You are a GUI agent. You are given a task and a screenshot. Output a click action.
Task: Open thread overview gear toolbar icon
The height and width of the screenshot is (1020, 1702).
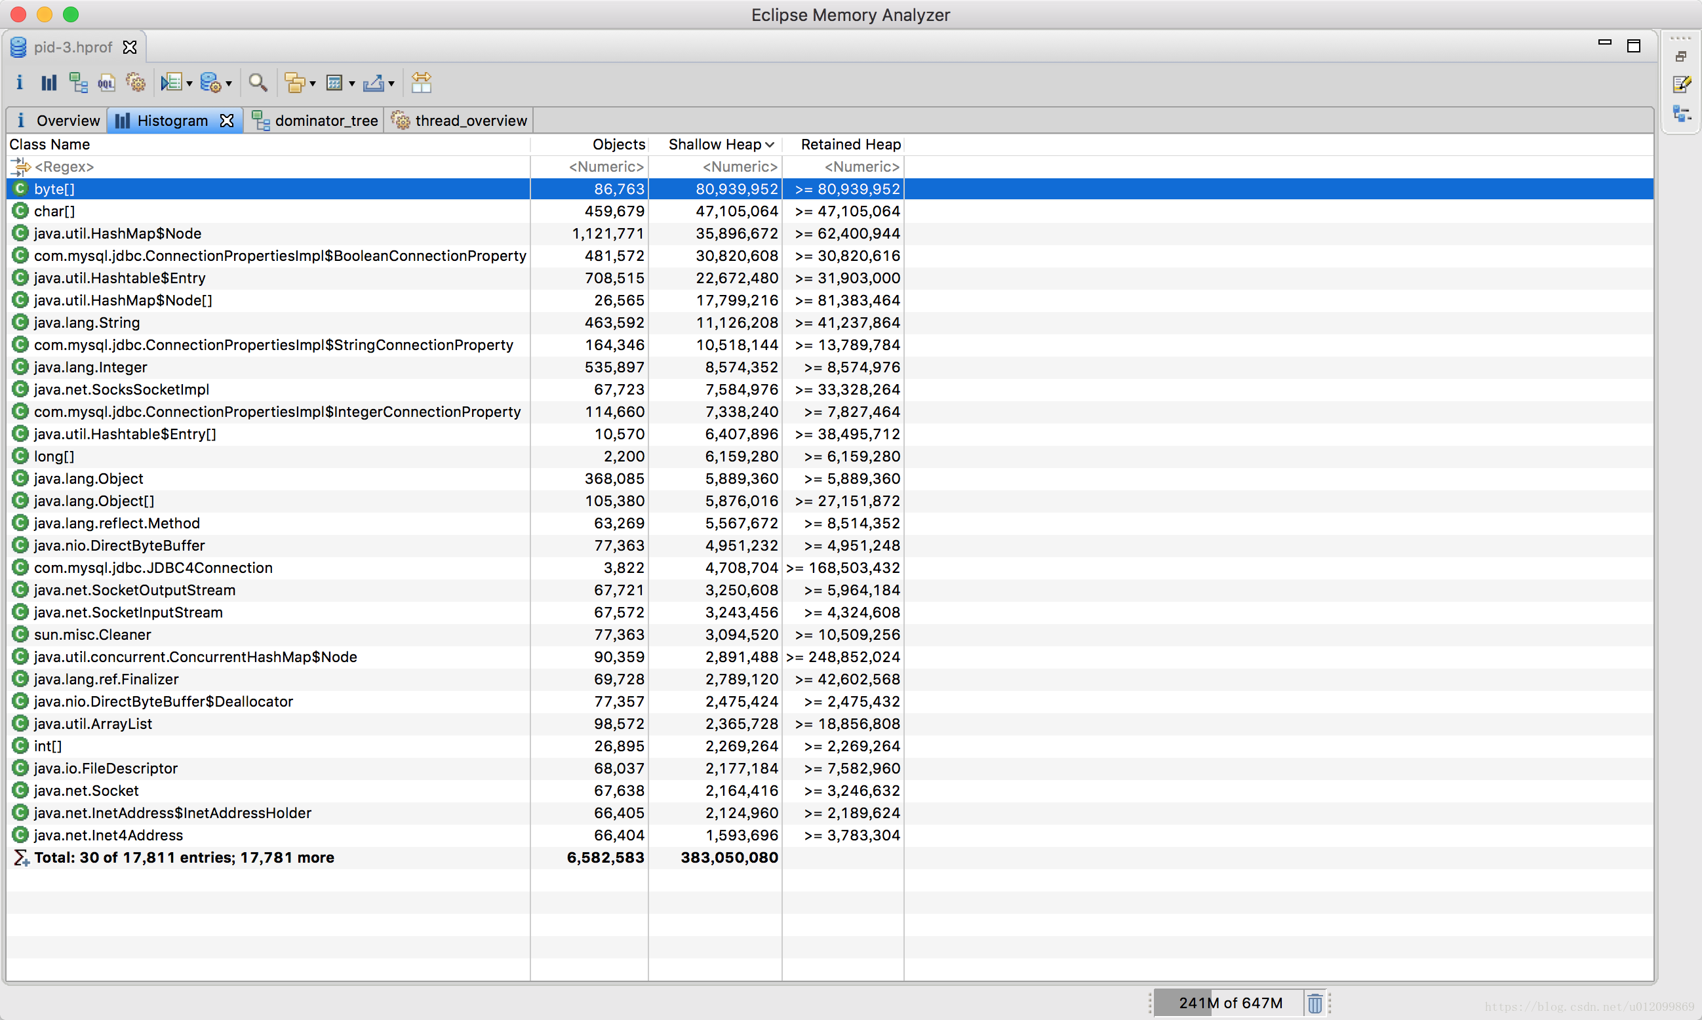(136, 83)
